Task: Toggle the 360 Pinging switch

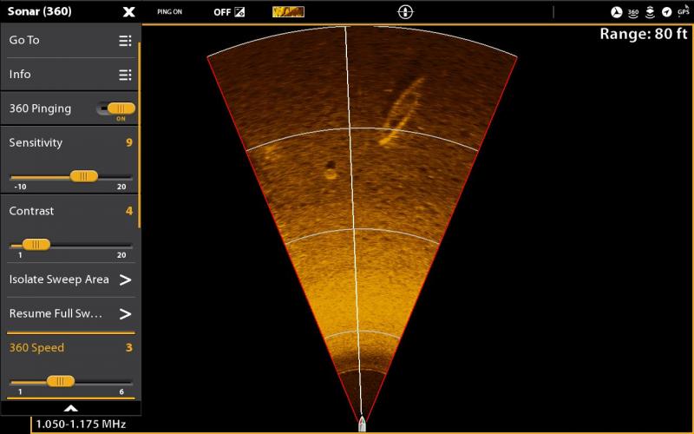Action: [x=116, y=109]
